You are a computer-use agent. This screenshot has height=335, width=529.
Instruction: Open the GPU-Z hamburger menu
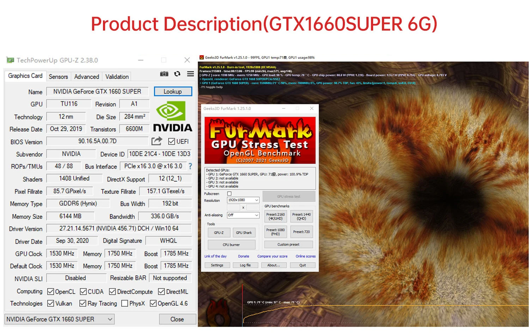click(190, 74)
